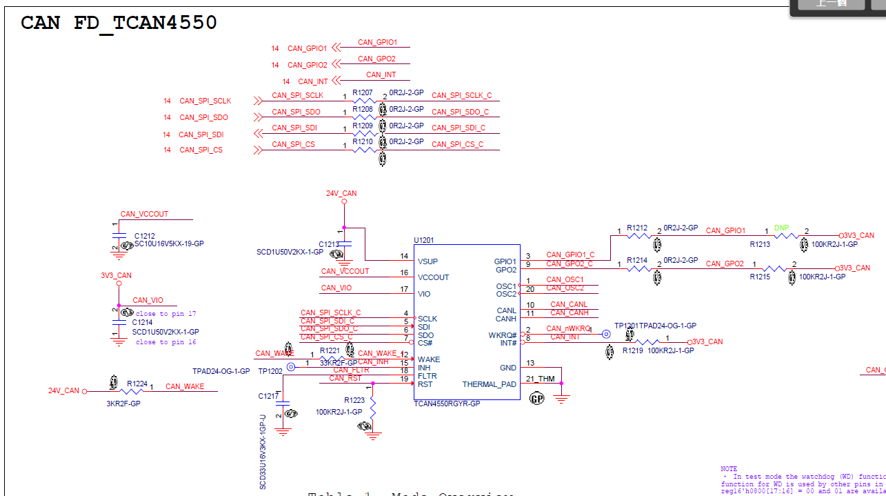Click the magenta NOTE heading

[x=729, y=469]
